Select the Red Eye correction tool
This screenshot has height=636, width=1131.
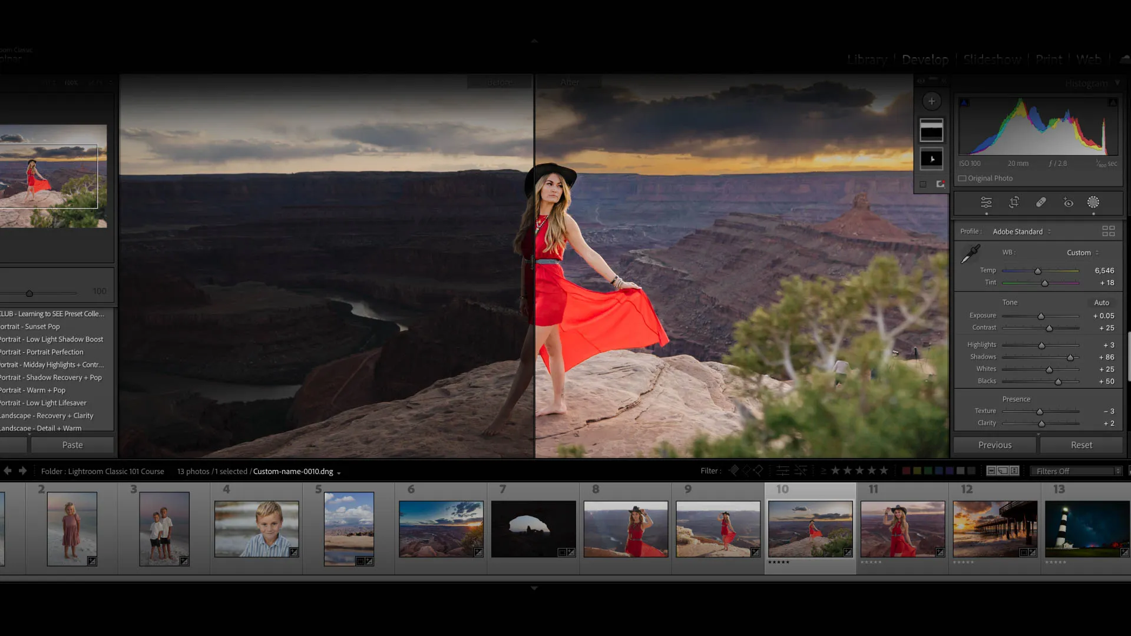1068,203
